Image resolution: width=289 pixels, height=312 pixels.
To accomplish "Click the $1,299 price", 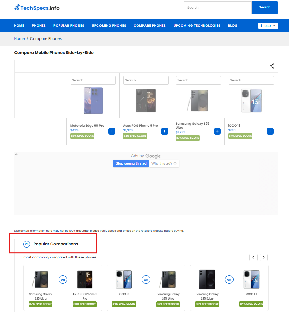I will pos(180,132).
